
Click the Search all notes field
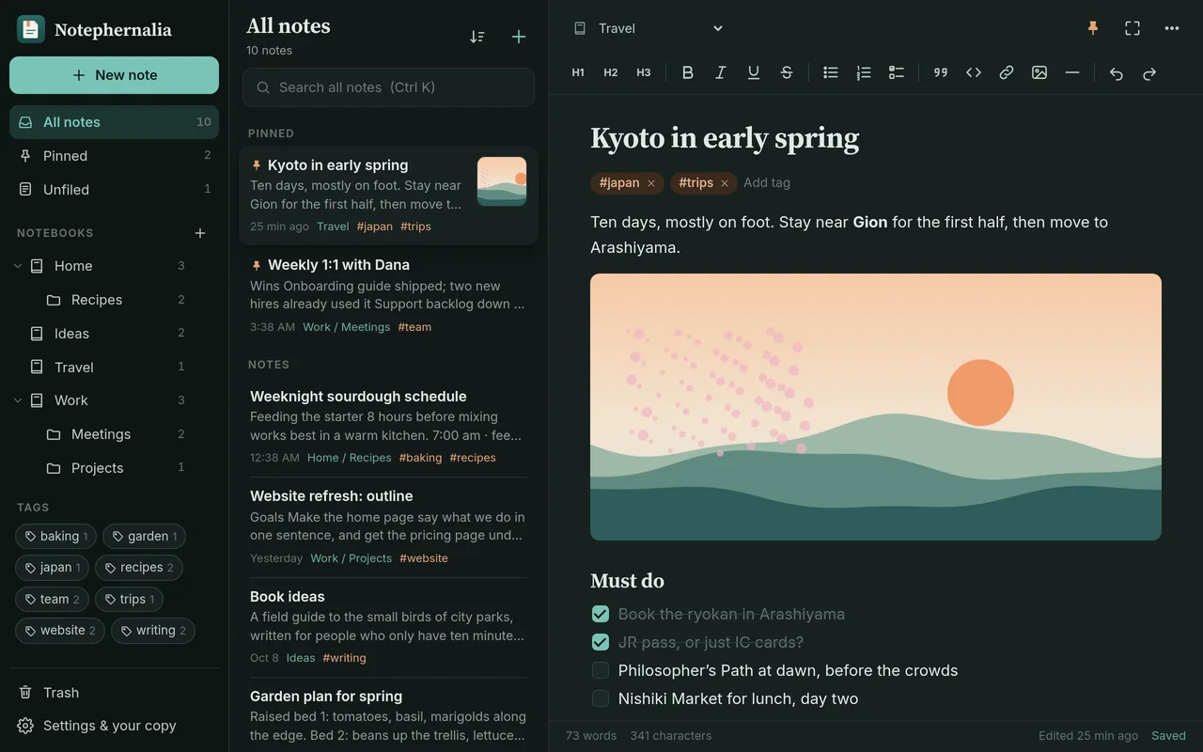[388, 87]
